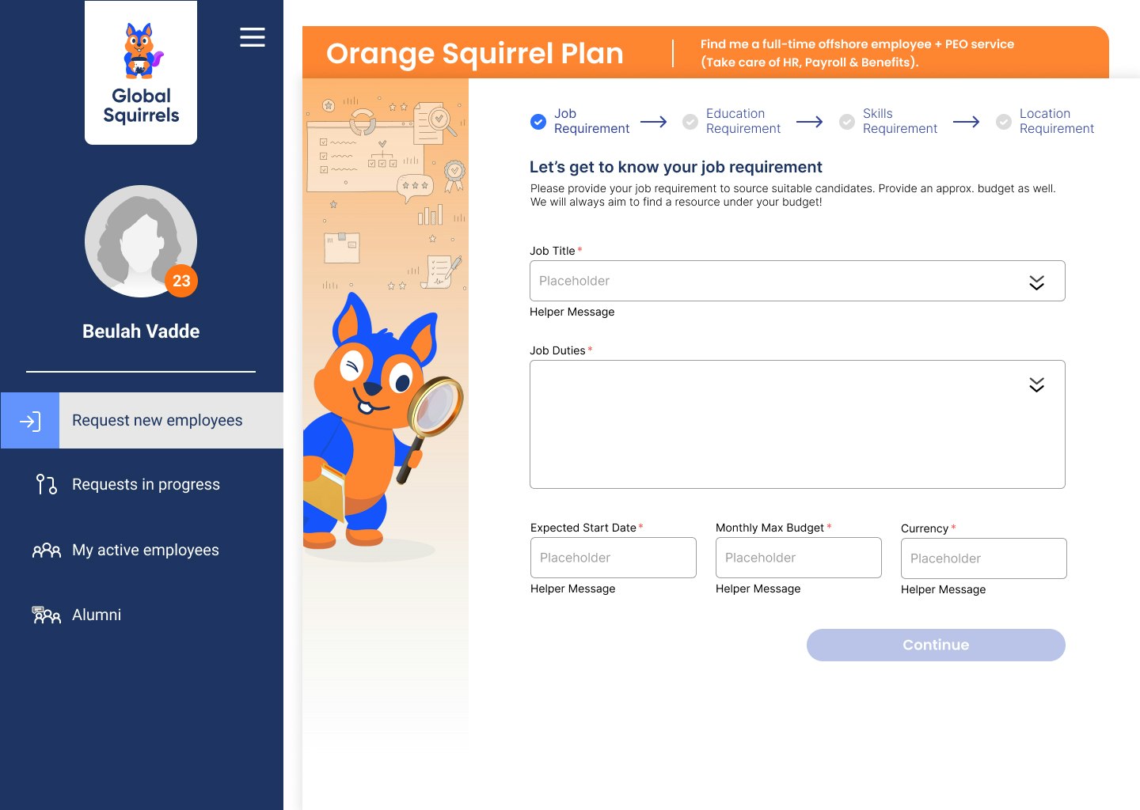
Task: Click the Request new employees arrow icon
Action: pos(30,421)
